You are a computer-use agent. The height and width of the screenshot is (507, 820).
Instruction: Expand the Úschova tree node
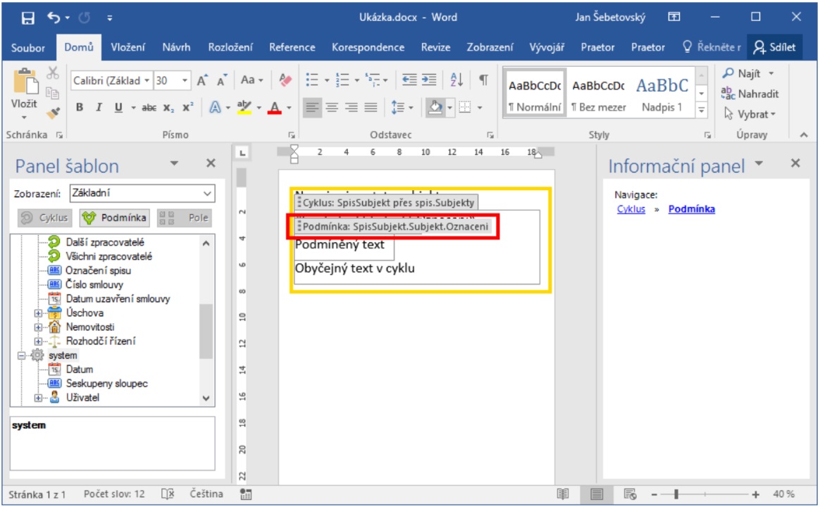[x=39, y=313]
